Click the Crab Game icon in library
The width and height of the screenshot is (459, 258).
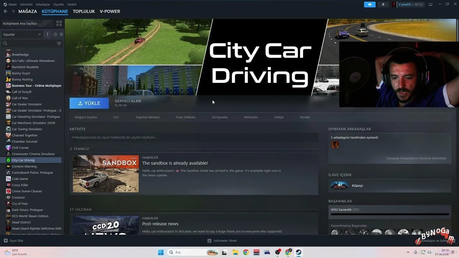(x=8, y=179)
